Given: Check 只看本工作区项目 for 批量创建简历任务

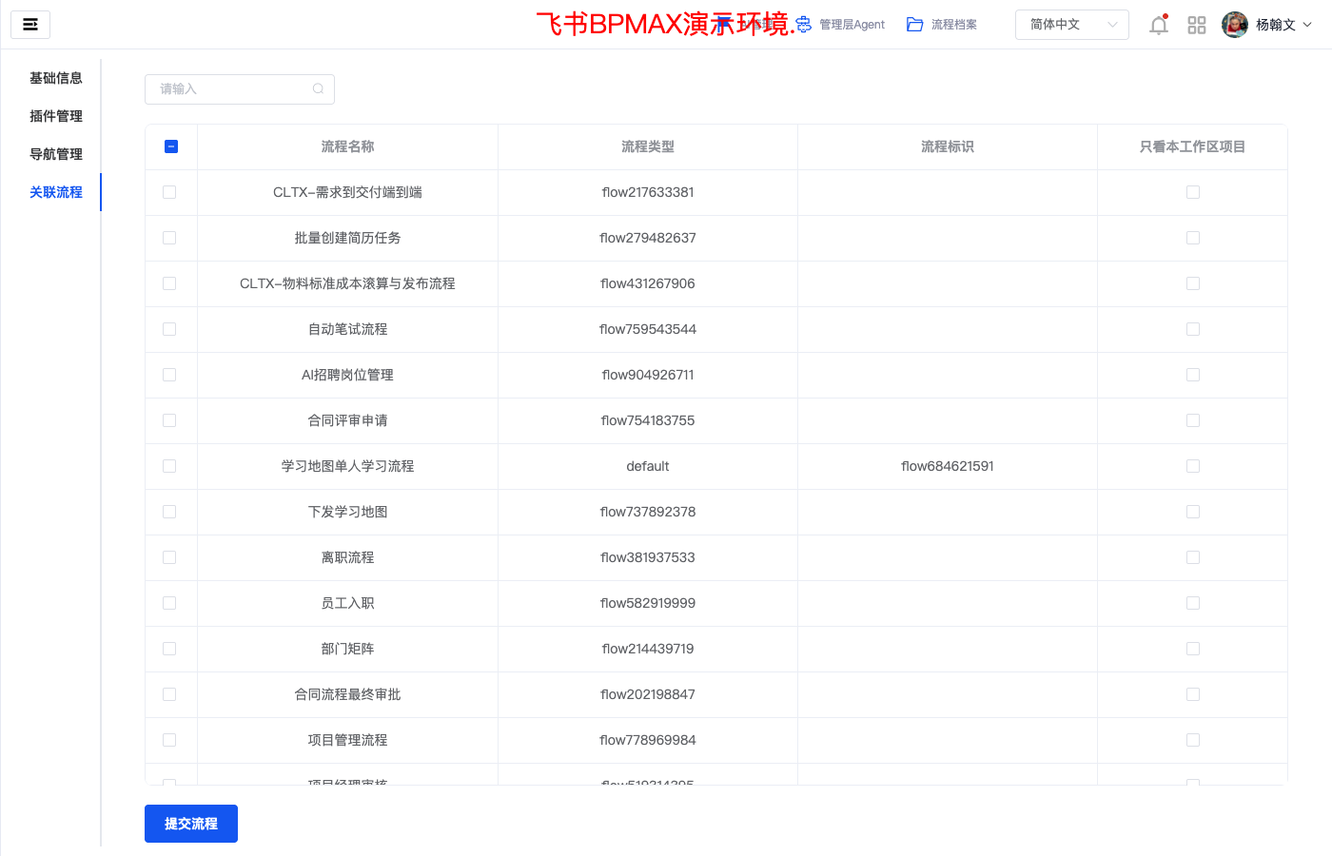Looking at the screenshot, I should pos(1193,238).
